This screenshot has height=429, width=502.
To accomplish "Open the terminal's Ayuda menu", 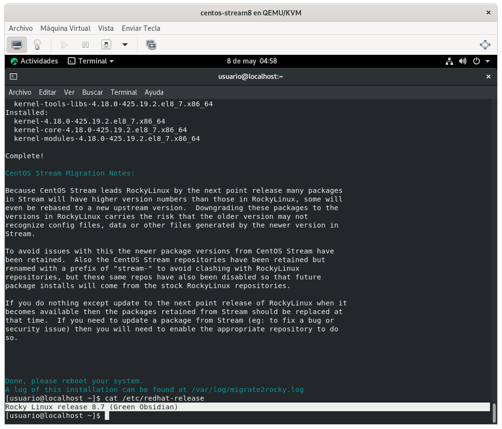I will pos(154,92).
